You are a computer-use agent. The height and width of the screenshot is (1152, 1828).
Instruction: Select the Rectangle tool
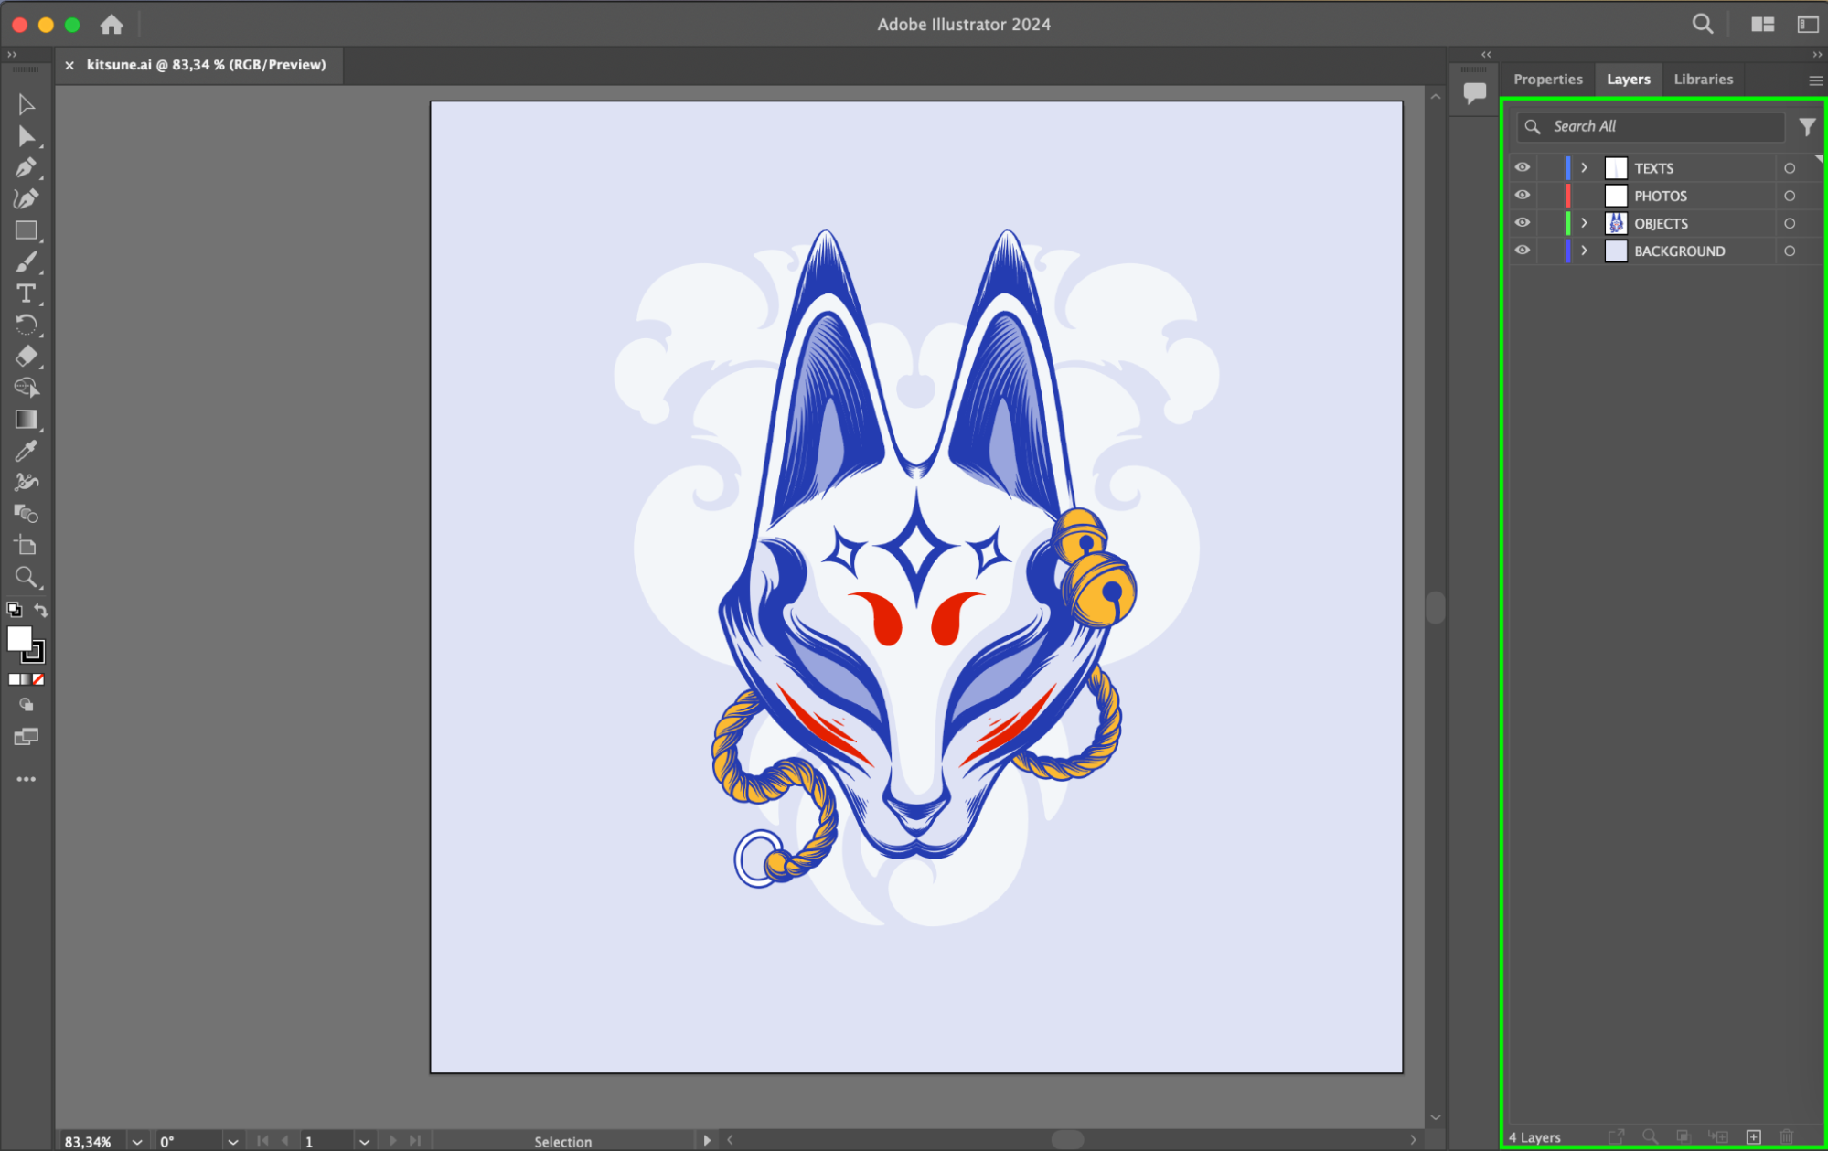click(26, 230)
